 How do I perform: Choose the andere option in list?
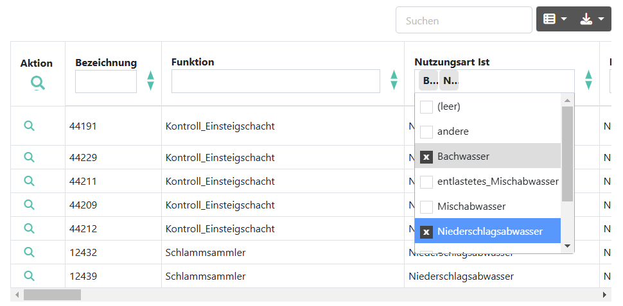click(426, 132)
